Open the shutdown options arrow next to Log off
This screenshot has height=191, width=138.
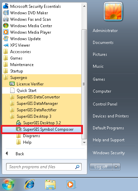point(116,166)
